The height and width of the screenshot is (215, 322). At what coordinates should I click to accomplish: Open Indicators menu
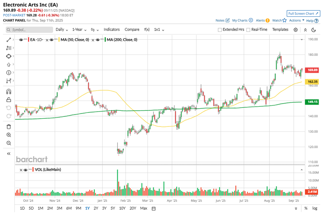[111, 30]
